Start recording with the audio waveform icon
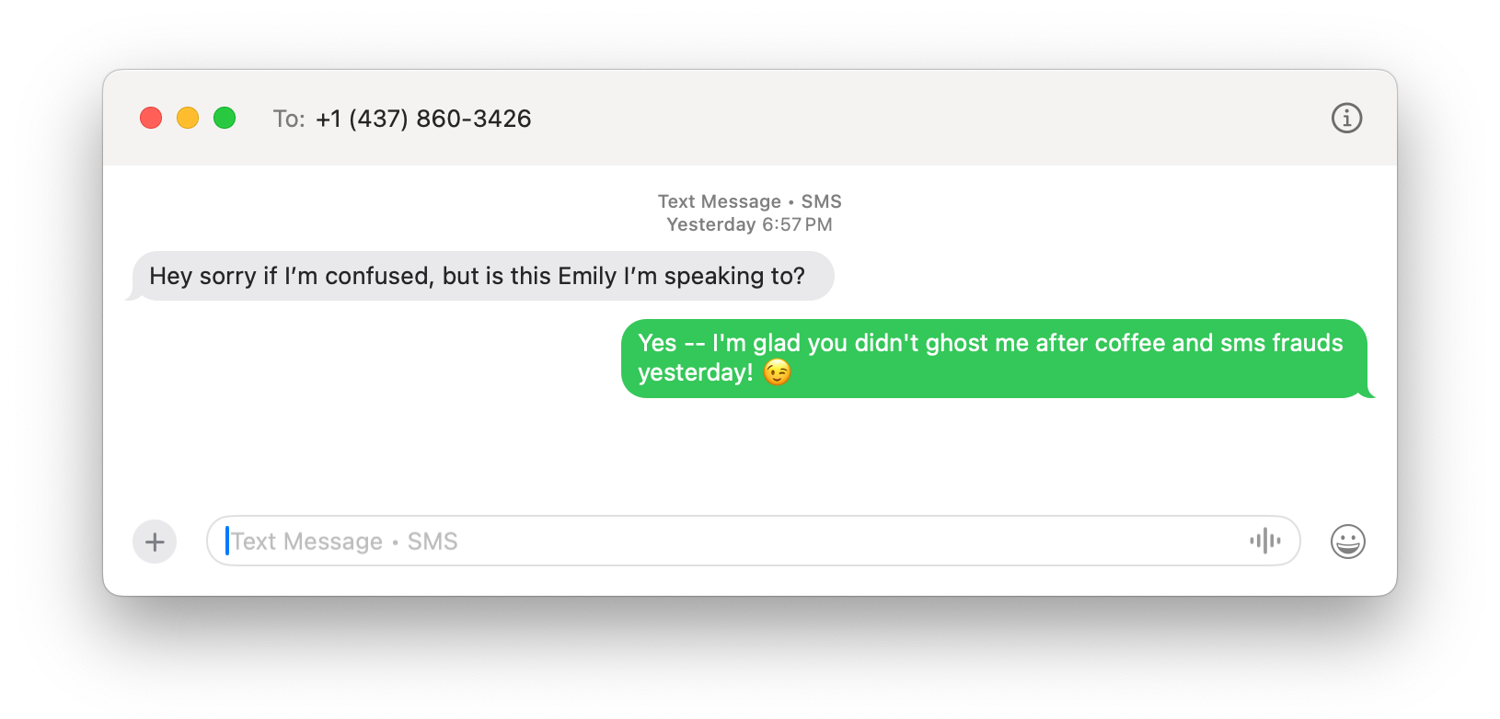Screen dimensions: 1500x719 pos(1265,541)
